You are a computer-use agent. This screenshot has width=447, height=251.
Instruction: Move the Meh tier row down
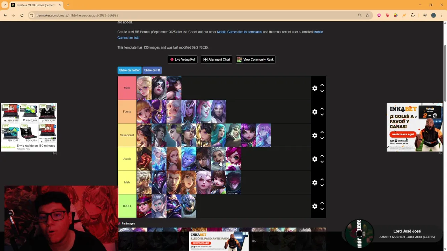tap(322, 185)
